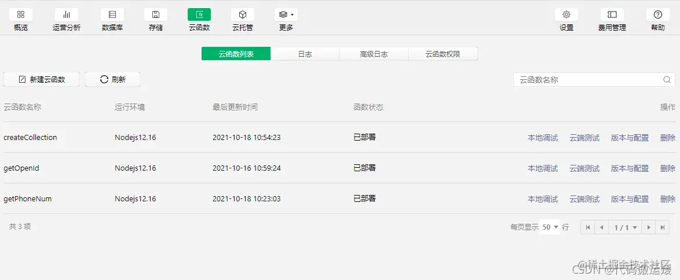Open the 云托管 cloud hosting icon
This screenshot has height=280, width=680.
click(243, 14)
